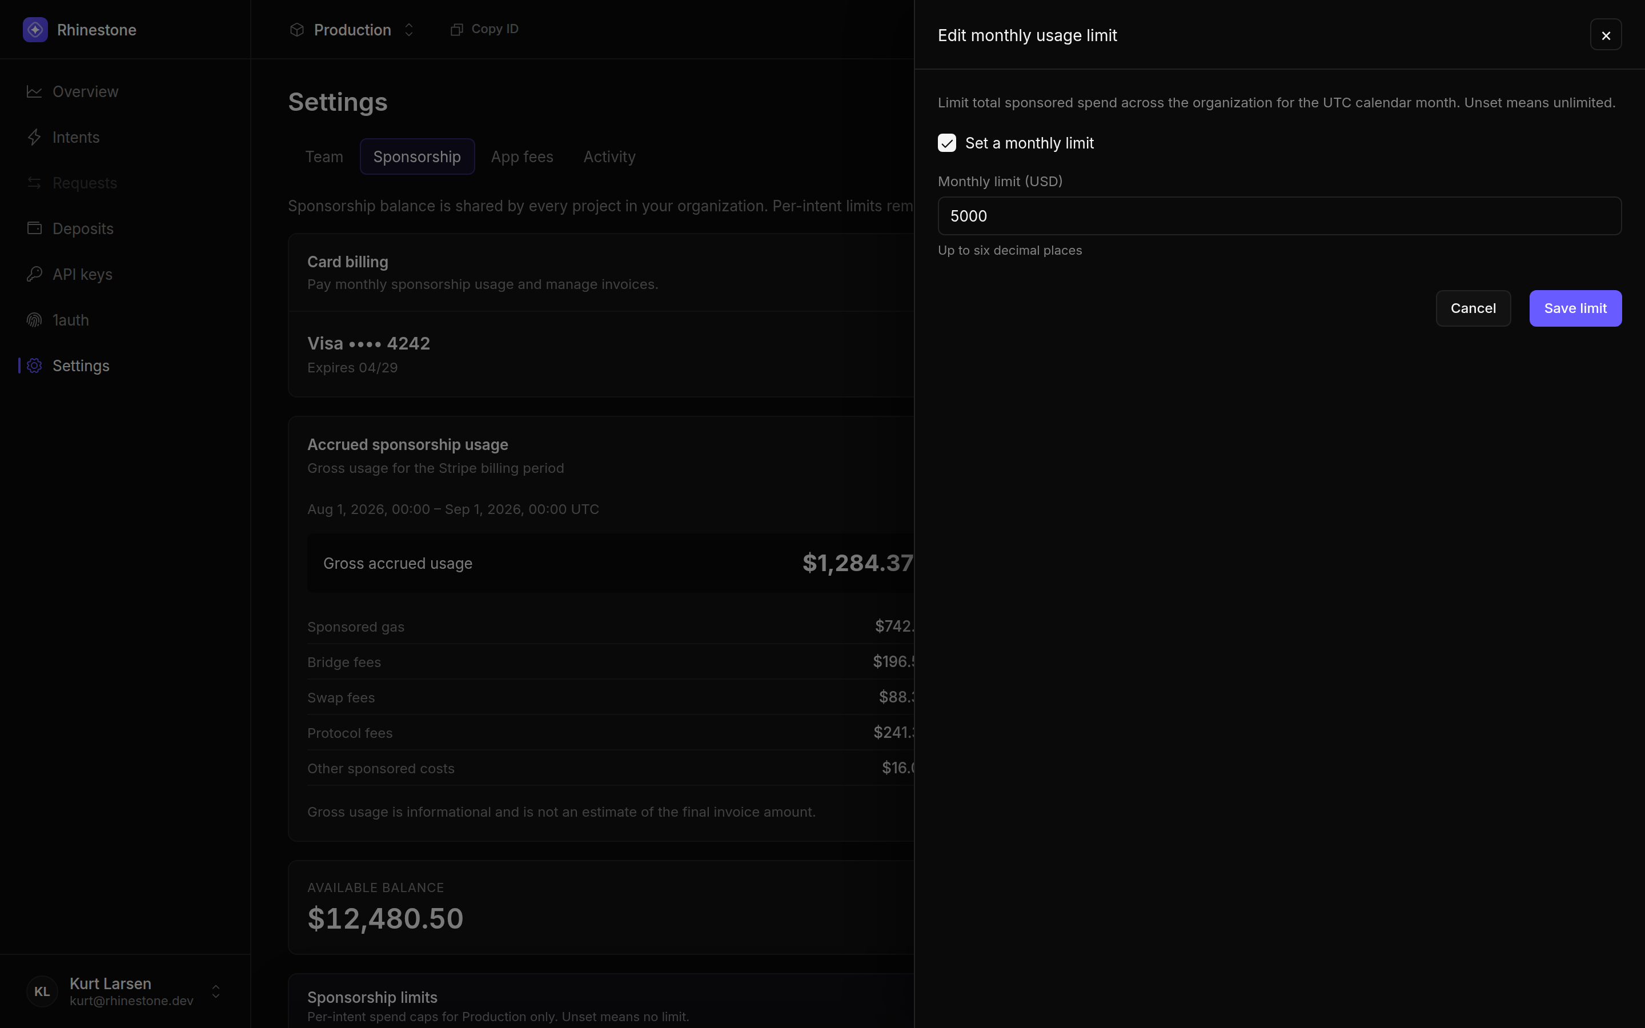Click the Expires 04/29 text
Viewport: 1645px width, 1028px height.
(x=352, y=368)
